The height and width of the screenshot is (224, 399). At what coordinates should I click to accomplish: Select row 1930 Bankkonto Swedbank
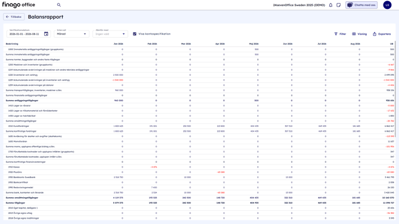pos(199,177)
